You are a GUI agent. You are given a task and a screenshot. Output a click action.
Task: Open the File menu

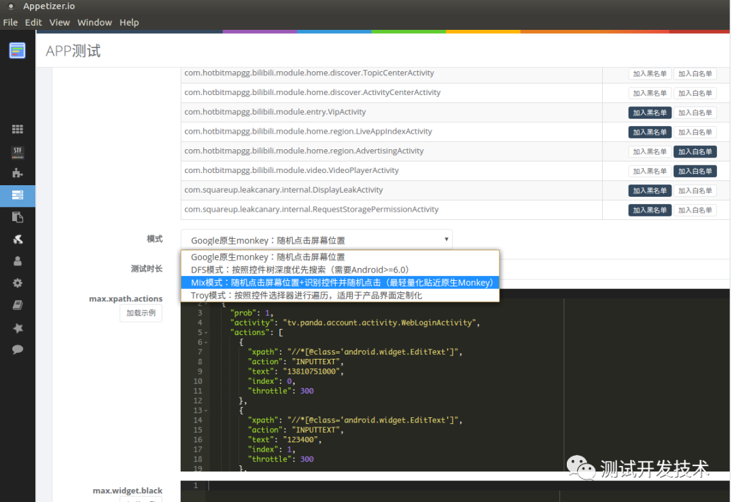[x=10, y=22]
